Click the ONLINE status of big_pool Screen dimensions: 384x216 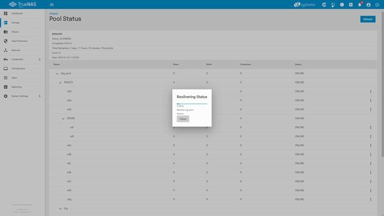pyautogui.click(x=299, y=73)
